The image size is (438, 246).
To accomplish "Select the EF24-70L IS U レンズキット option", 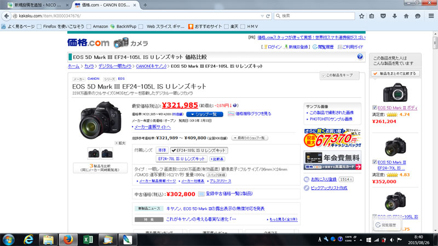I will 182,159.
